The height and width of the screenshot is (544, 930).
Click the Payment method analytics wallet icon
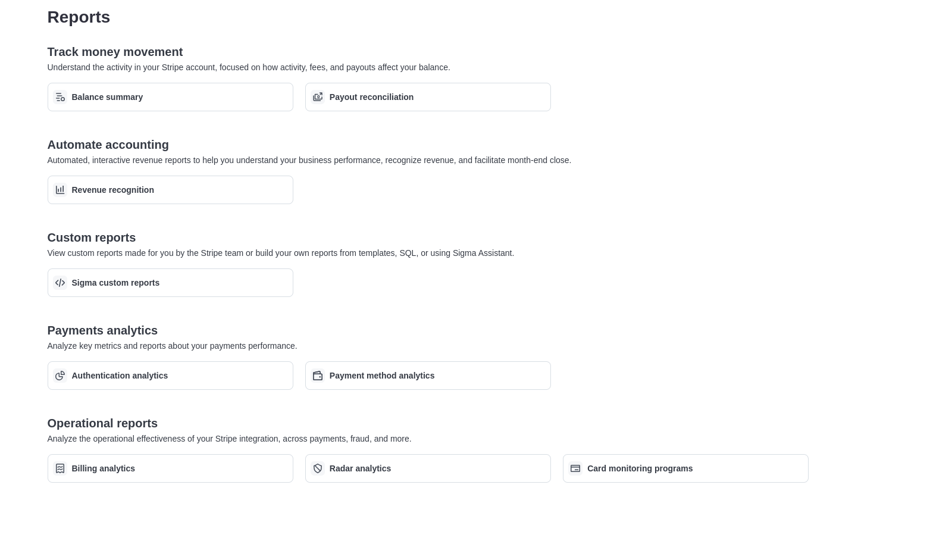pyautogui.click(x=318, y=375)
